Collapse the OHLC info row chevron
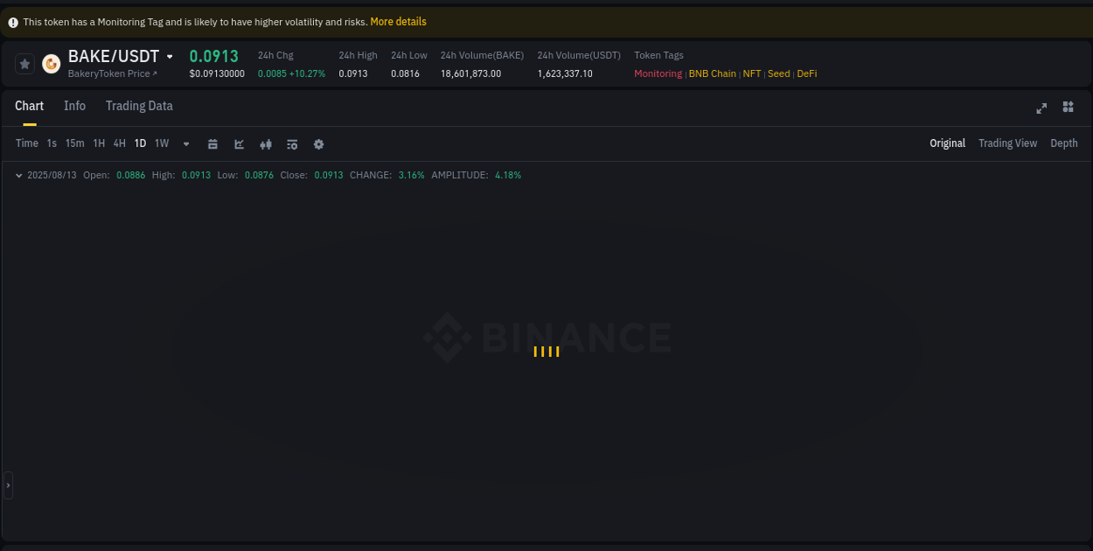The height and width of the screenshot is (551, 1093). [18, 175]
